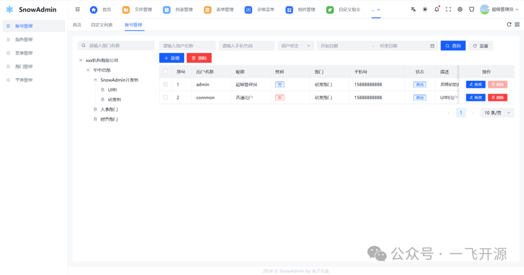Collapse the 华中总部 tree node

(x=88, y=70)
